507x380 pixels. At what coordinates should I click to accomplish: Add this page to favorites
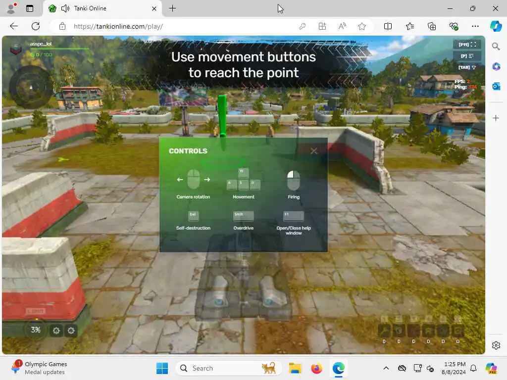pyautogui.click(x=362, y=26)
